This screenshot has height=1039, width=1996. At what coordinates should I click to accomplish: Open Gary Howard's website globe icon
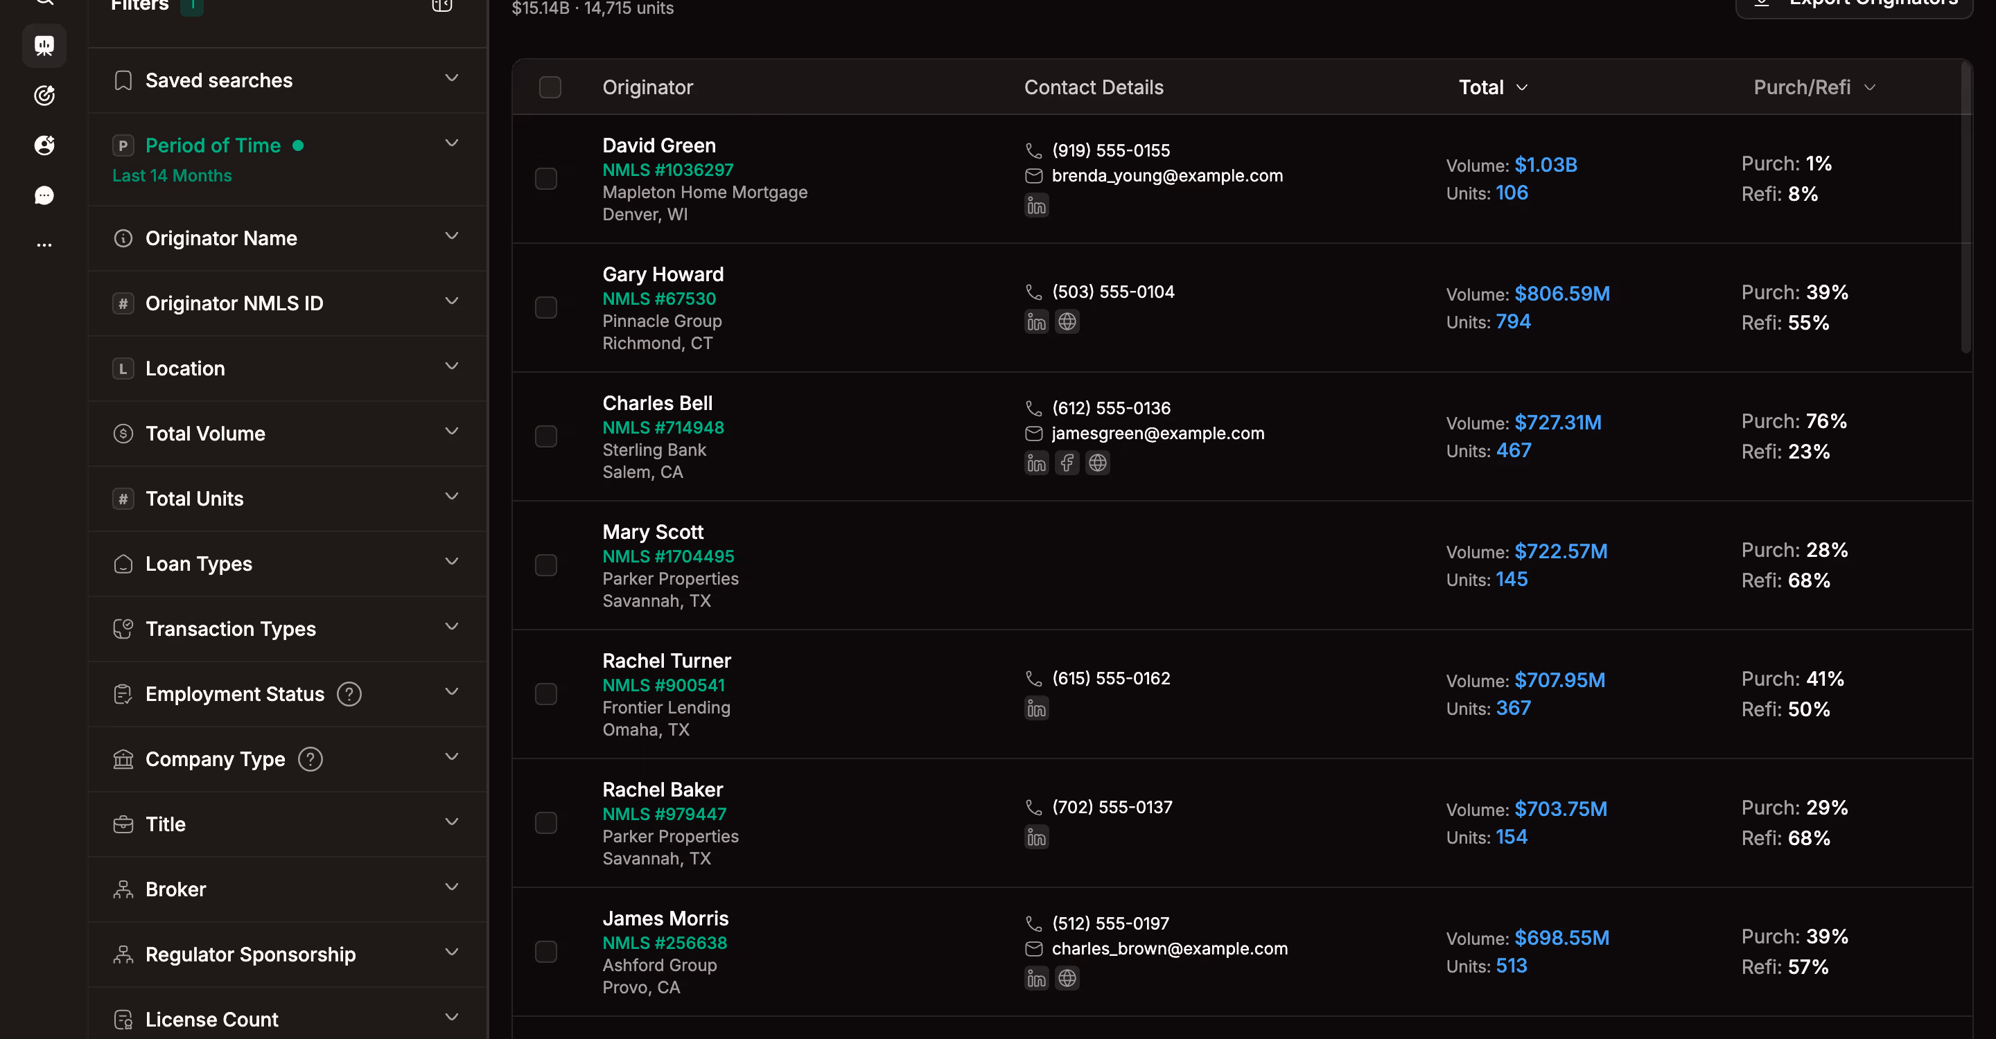click(x=1067, y=321)
